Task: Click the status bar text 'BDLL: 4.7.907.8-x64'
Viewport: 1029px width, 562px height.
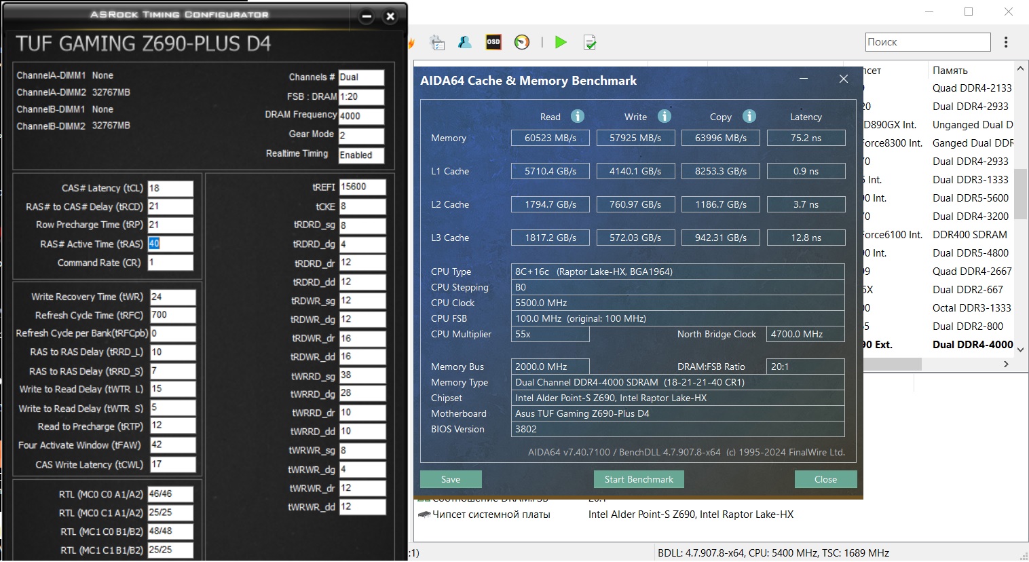Action: (x=700, y=553)
